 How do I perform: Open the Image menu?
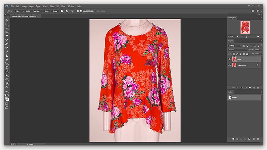(x=24, y=6)
